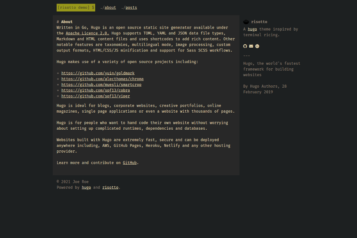This screenshot has width=357, height=238.
Task: Click the risotto title text in sidebar
Action: click(x=259, y=22)
